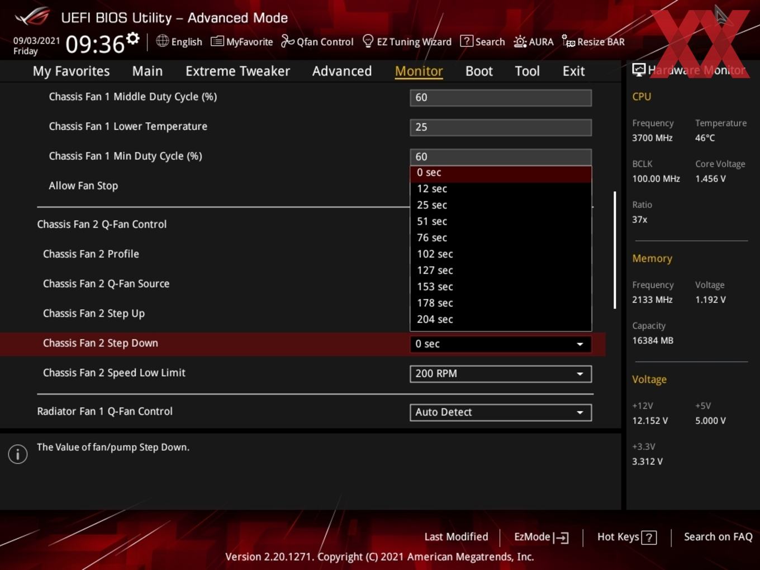Choose 0 sec in dropdown list

point(501,173)
